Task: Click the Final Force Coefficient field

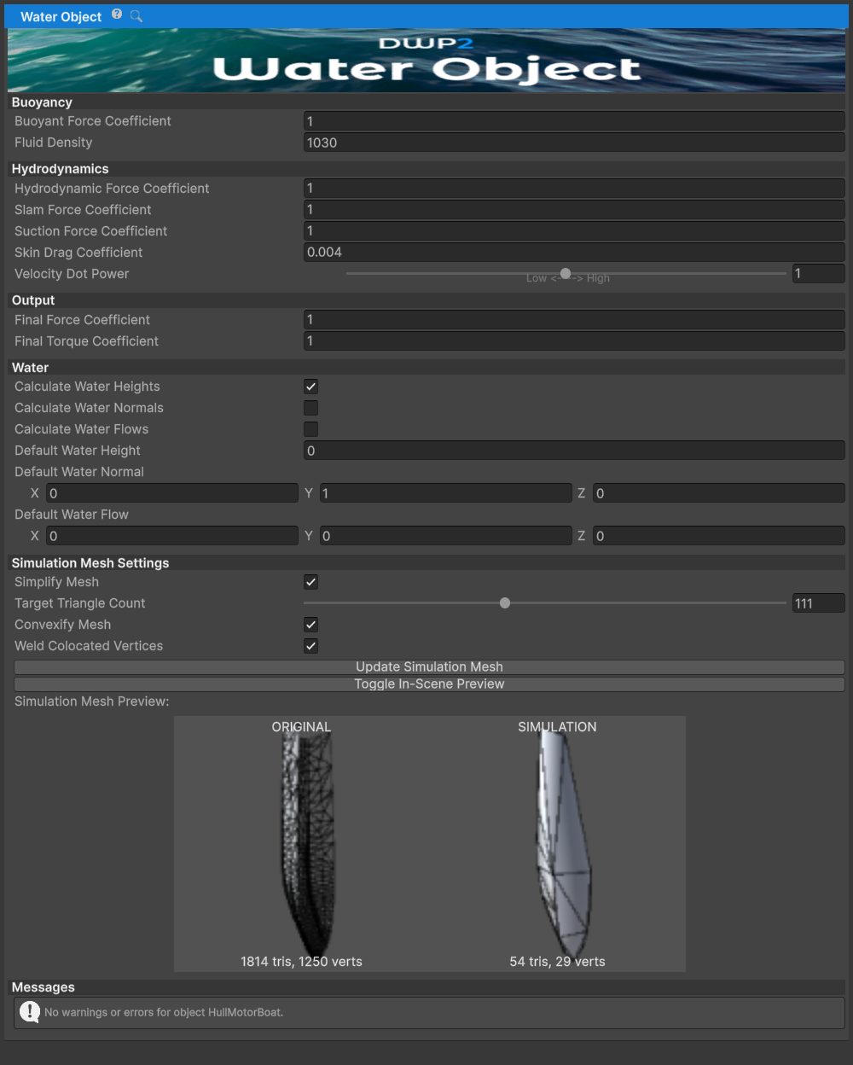Action: tap(574, 320)
